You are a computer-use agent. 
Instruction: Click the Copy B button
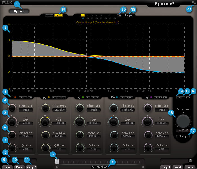32,167
